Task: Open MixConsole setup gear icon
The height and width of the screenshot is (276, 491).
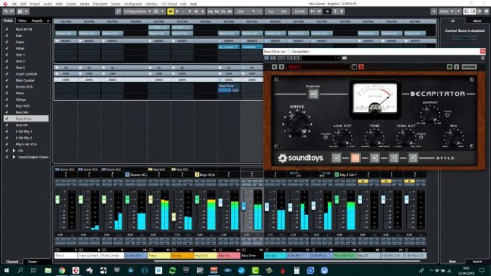Action: point(487,11)
